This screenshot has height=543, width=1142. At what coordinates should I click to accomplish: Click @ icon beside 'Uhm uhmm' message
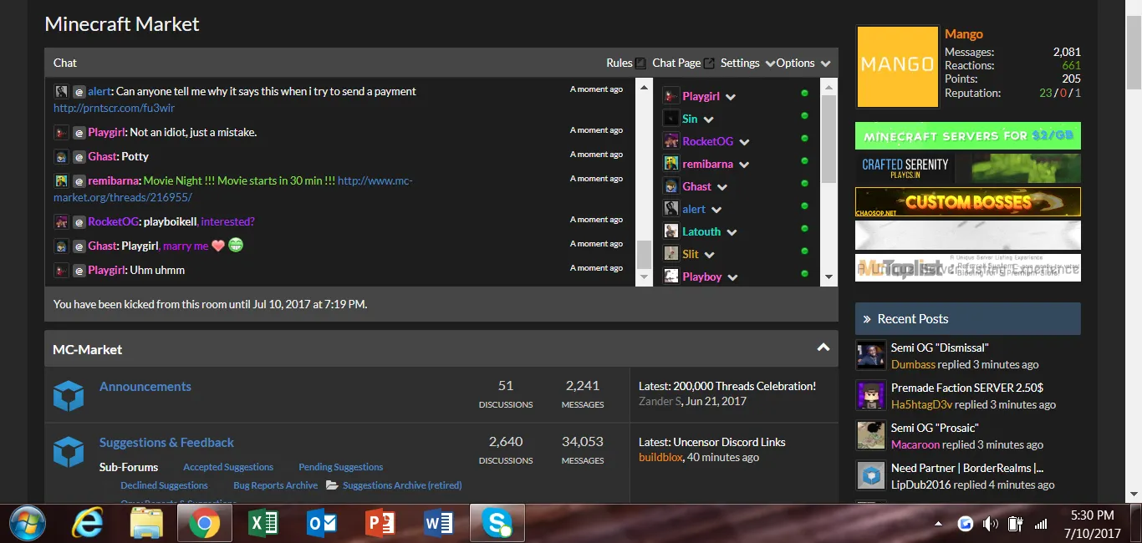pos(79,271)
